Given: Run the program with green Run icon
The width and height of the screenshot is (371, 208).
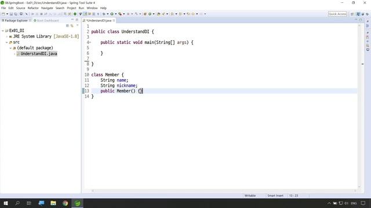Looking at the screenshot, I should pyautogui.click(x=112, y=14).
